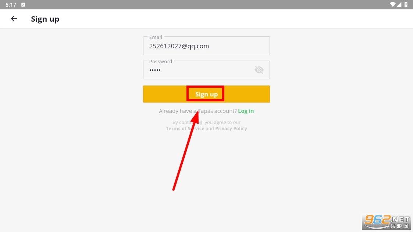Screen dimensions: 413x232
Task: Click the masked password dots
Action: pos(155,70)
